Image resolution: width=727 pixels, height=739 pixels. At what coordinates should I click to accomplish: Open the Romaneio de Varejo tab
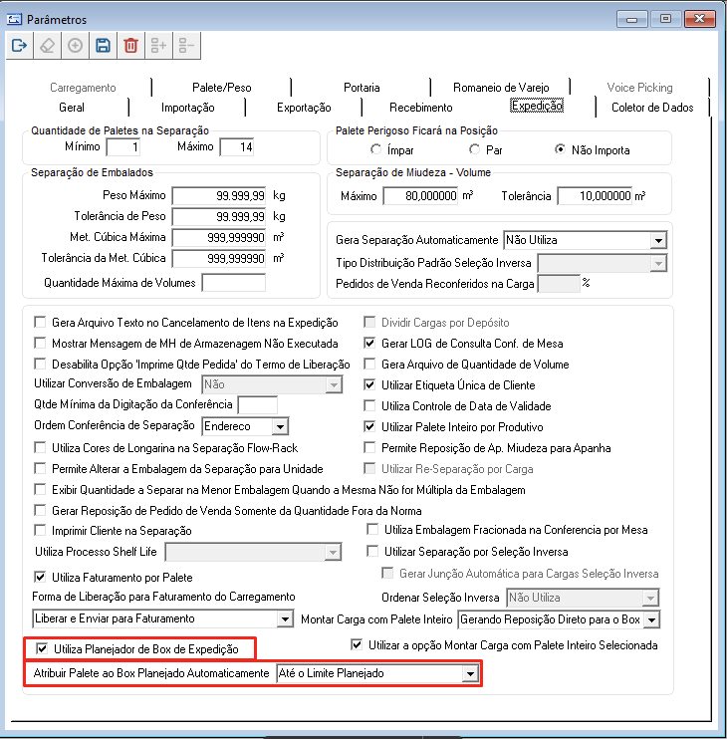click(x=501, y=88)
